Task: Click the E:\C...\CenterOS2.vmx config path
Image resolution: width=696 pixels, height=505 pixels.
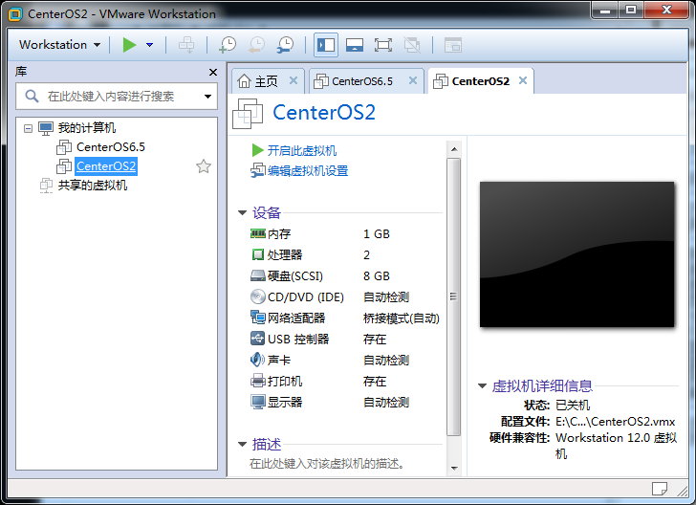Action: [616, 422]
